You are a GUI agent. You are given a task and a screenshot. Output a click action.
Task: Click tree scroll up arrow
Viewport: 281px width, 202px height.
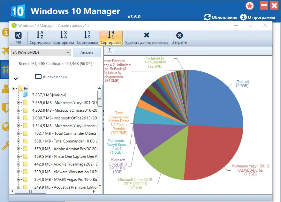100,88
